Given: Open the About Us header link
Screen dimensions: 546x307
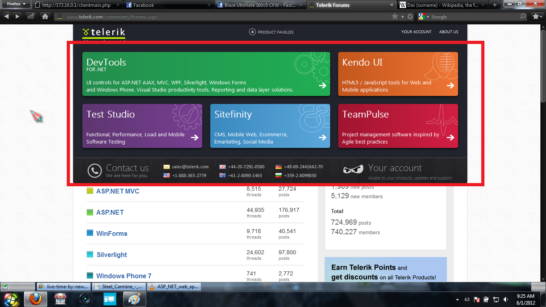Looking at the screenshot, I should 448,32.
